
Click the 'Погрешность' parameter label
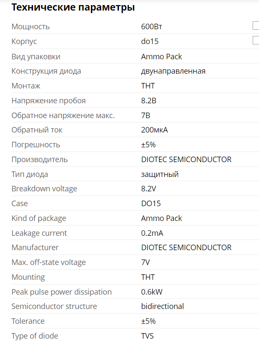tap(36, 145)
